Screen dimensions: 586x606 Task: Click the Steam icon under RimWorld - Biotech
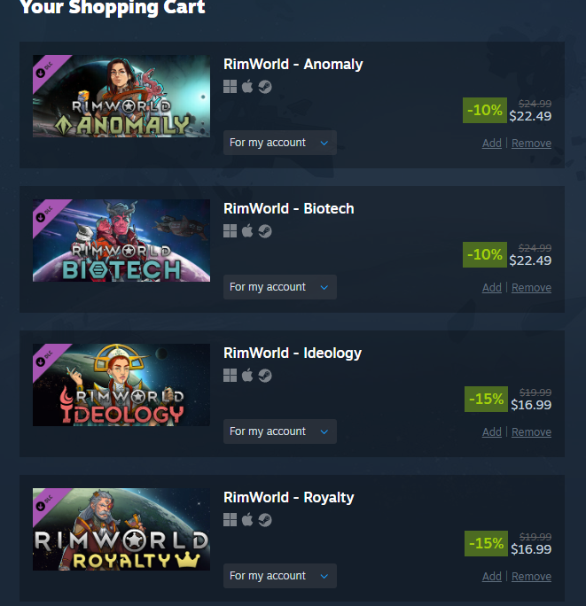[265, 231]
